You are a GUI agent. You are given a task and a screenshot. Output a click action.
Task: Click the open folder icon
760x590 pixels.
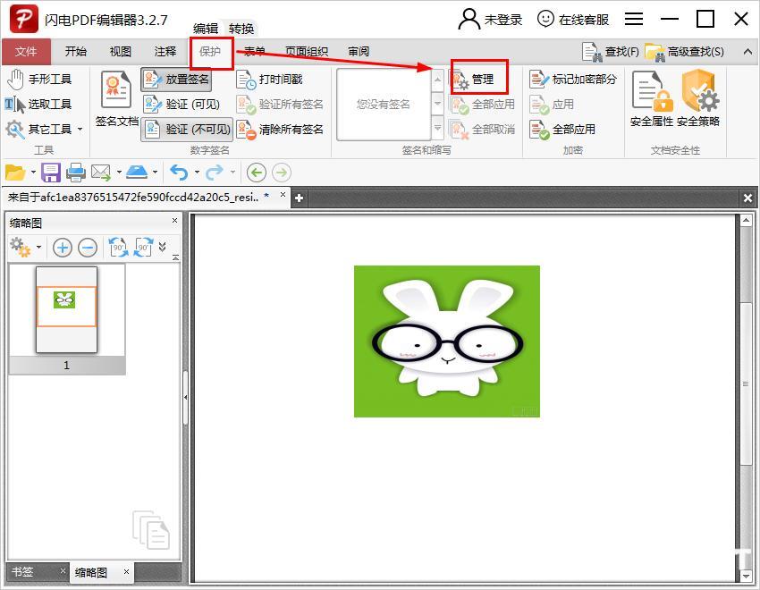click(14, 173)
